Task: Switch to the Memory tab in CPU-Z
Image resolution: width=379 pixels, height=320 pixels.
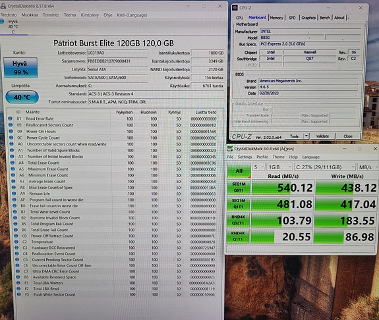Action: pyautogui.click(x=276, y=18)
